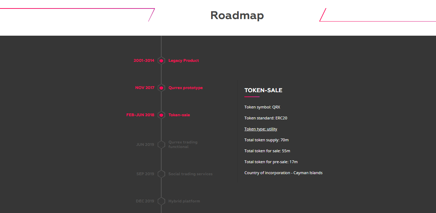Click the DEC 2019 date label
The height and width of the screenshot is (213, 436).
point(145,201)
